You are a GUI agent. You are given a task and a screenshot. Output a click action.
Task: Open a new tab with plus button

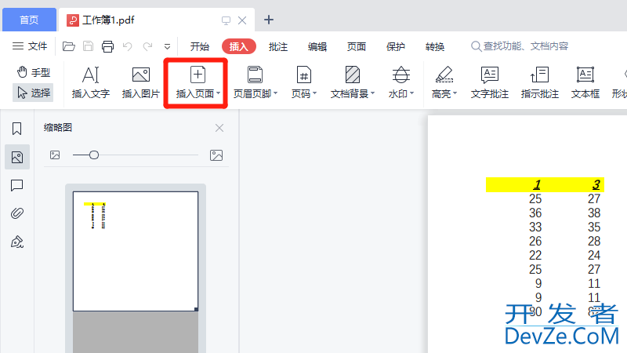[x=269, y=20]
